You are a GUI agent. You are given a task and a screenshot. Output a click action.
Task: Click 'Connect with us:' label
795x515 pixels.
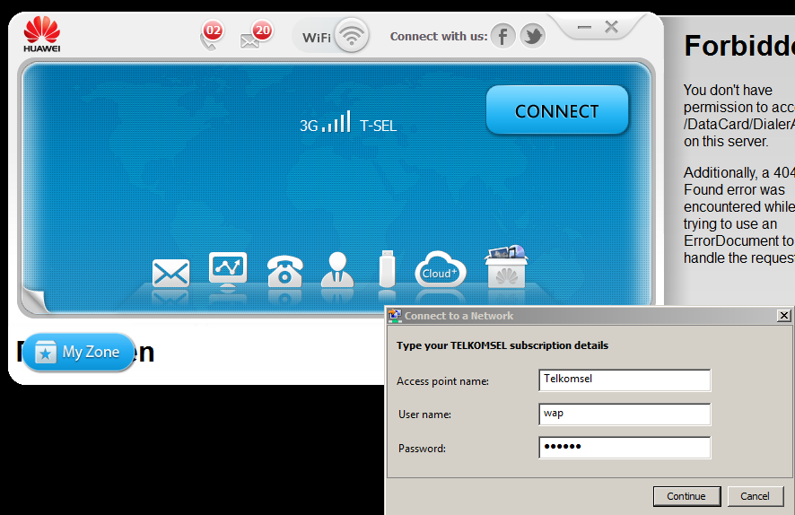[x=439, y=37]
